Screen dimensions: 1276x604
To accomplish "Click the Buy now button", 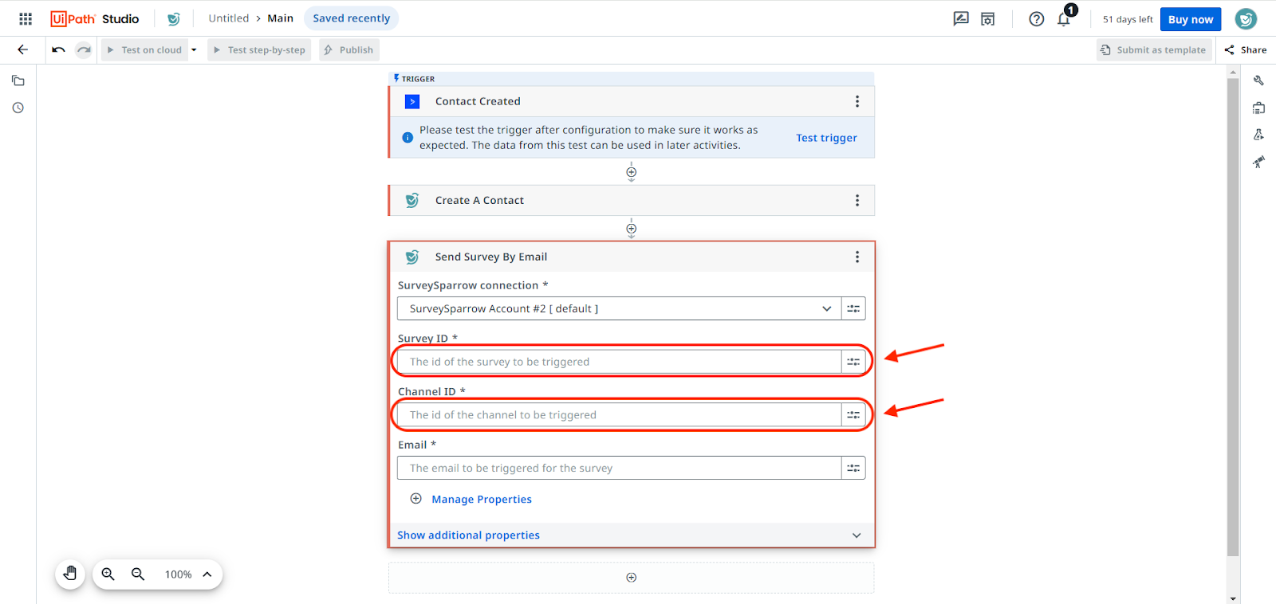I will pyautogui.click(x=1190, y=19).
